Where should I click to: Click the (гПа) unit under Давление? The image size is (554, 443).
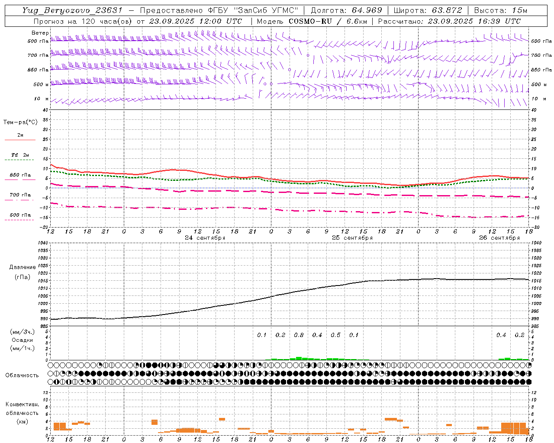(23, 277)
